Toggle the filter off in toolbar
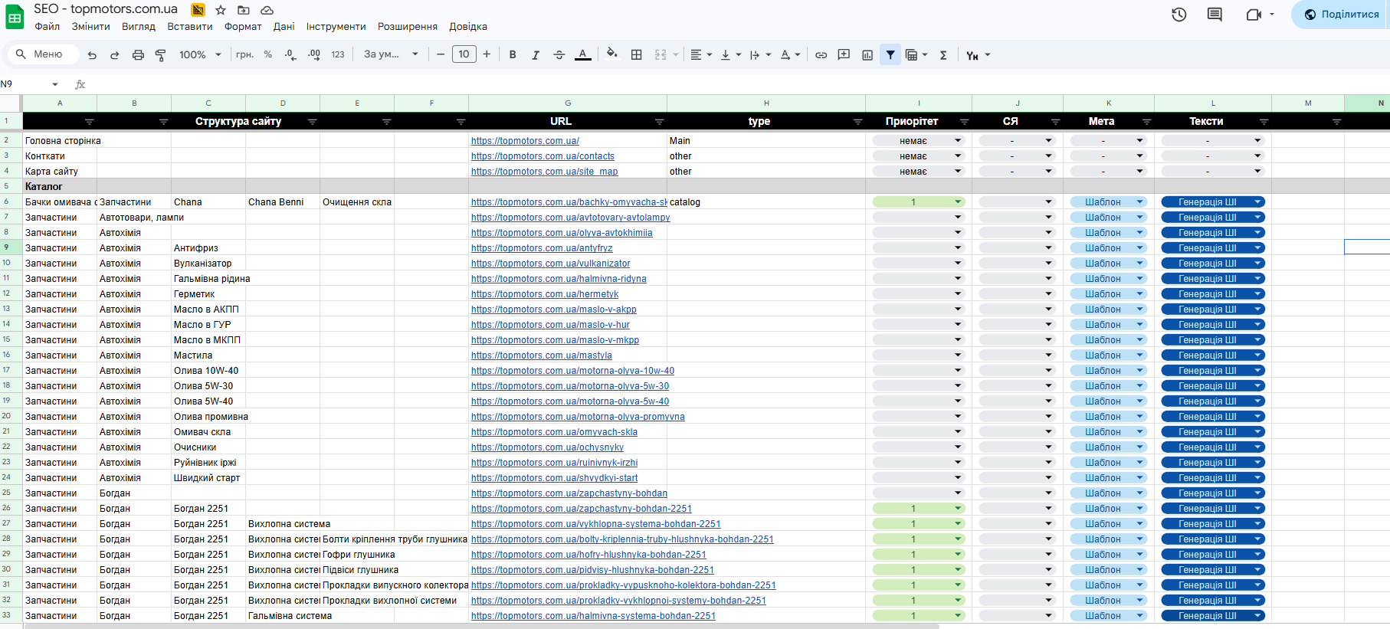Viewport: 1390px width, 629px height. [890, 55]
